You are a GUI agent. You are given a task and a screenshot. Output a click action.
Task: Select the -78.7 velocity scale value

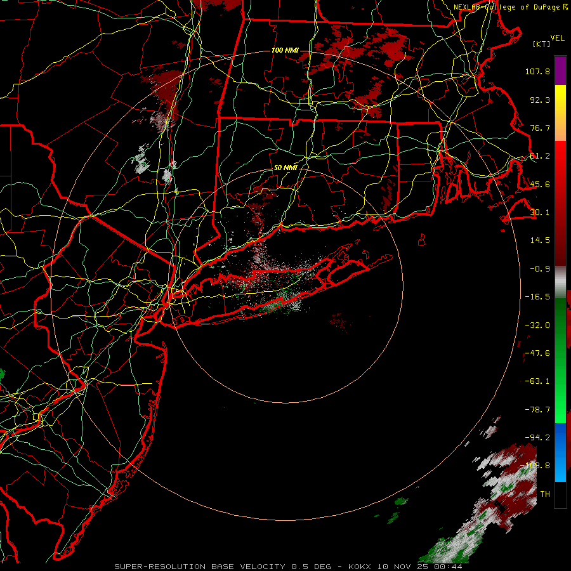[x=537, y=410]
